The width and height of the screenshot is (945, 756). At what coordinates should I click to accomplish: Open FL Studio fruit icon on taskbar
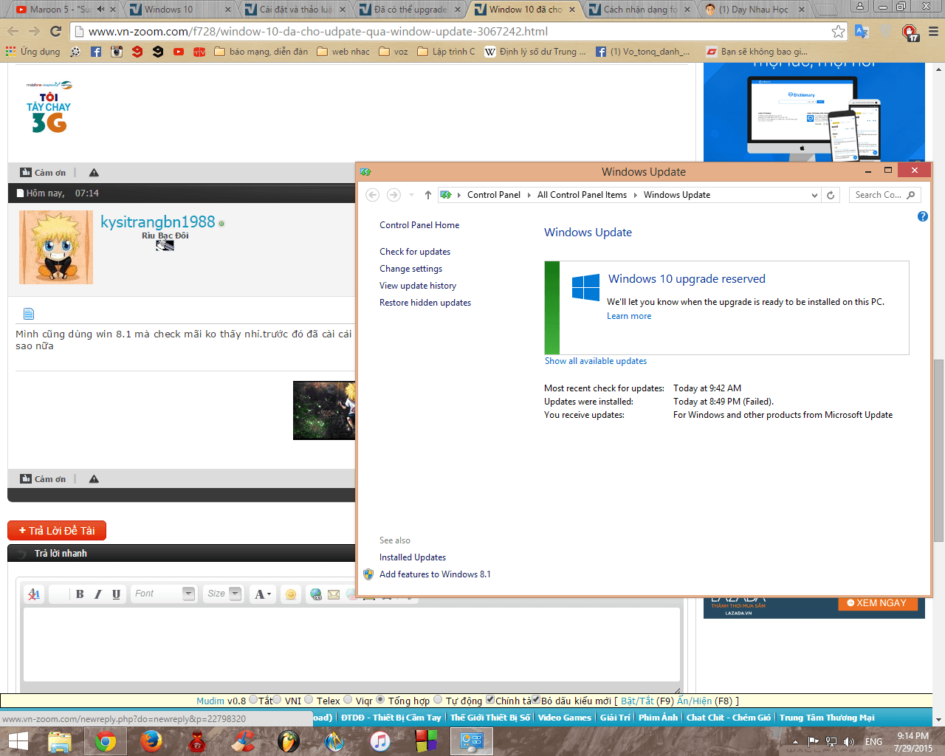(x=288, y=741)
